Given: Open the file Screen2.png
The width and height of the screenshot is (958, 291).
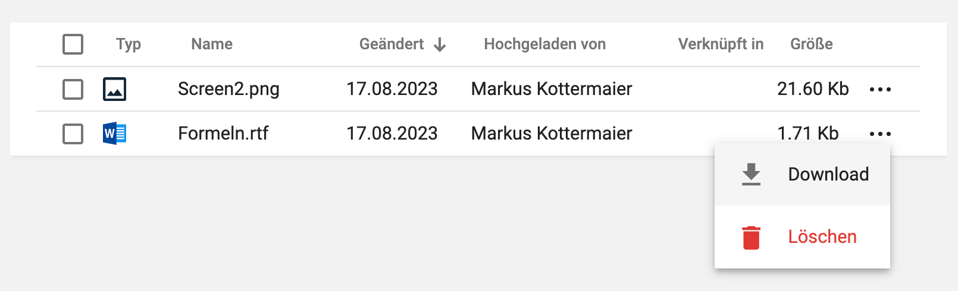Looking at the screenshot, I should click(228, 89).
